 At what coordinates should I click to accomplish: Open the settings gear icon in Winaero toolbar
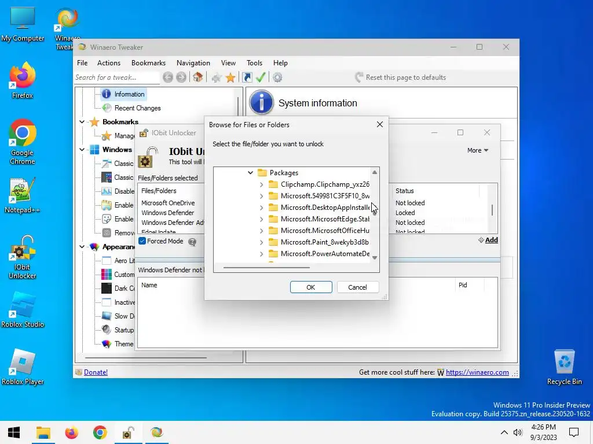coord(277,77)
